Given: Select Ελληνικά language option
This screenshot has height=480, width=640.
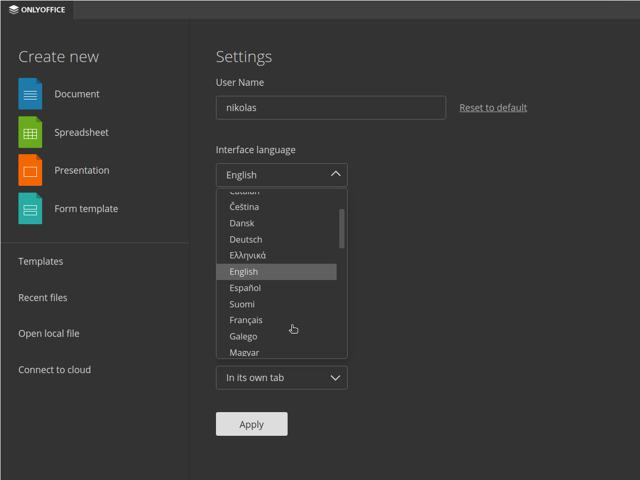Looking at the screenshot, I should (248, 255).
